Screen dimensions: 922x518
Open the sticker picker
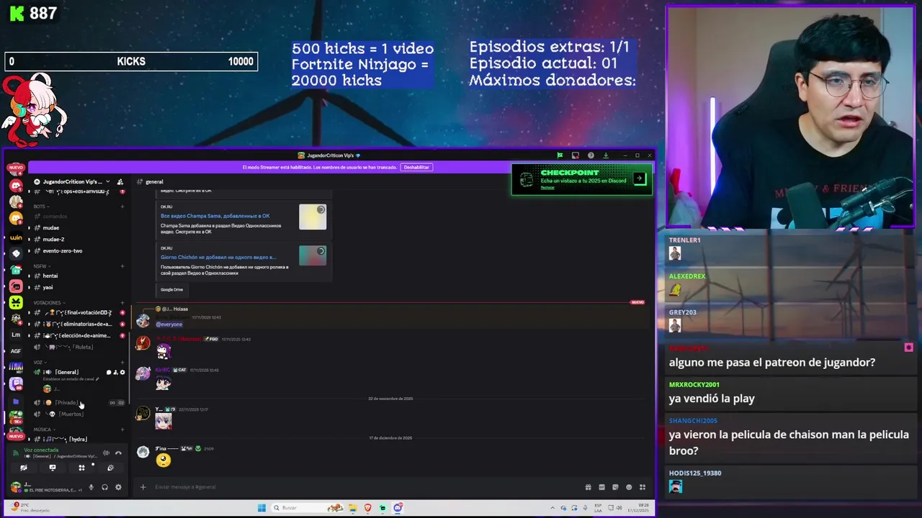[x=615, y=487]
